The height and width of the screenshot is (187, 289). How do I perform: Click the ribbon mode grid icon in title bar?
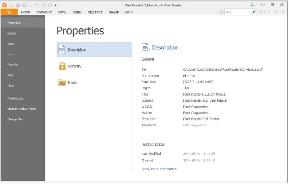[x=253, y=5]
